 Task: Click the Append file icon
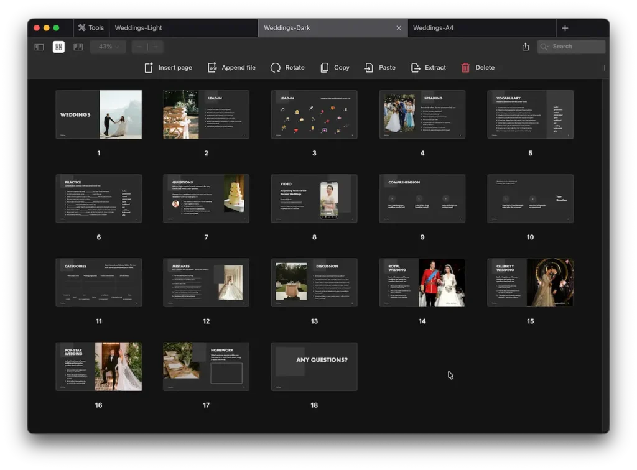213,67
